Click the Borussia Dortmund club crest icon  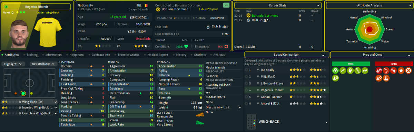pyautogui.click(x=158, y=9)
